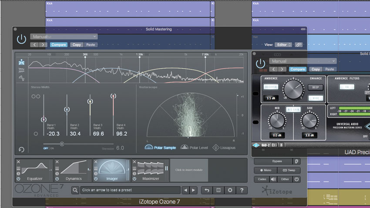
Task: Click the Band 4 width slider handle
Action: pos(113,96)
